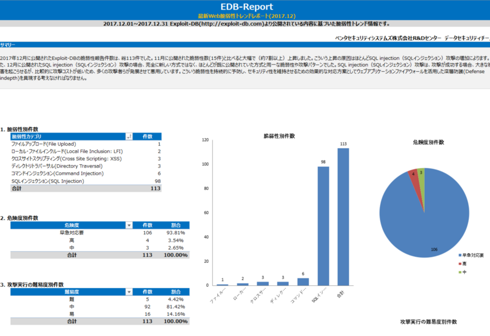Click the 6 count in the Command Injection row
The width and height of the screenshot is (490, 336).
[159, 173]
